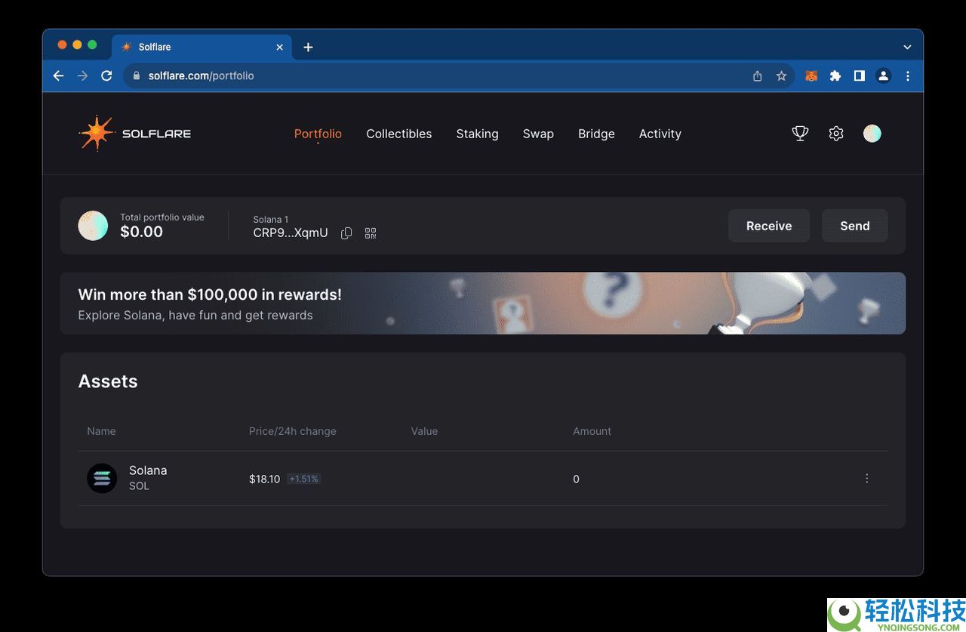The height and width of the screenshot is (632, 966).
Task: Close the Solflare browser tab
Action: [x=279, y=47]
